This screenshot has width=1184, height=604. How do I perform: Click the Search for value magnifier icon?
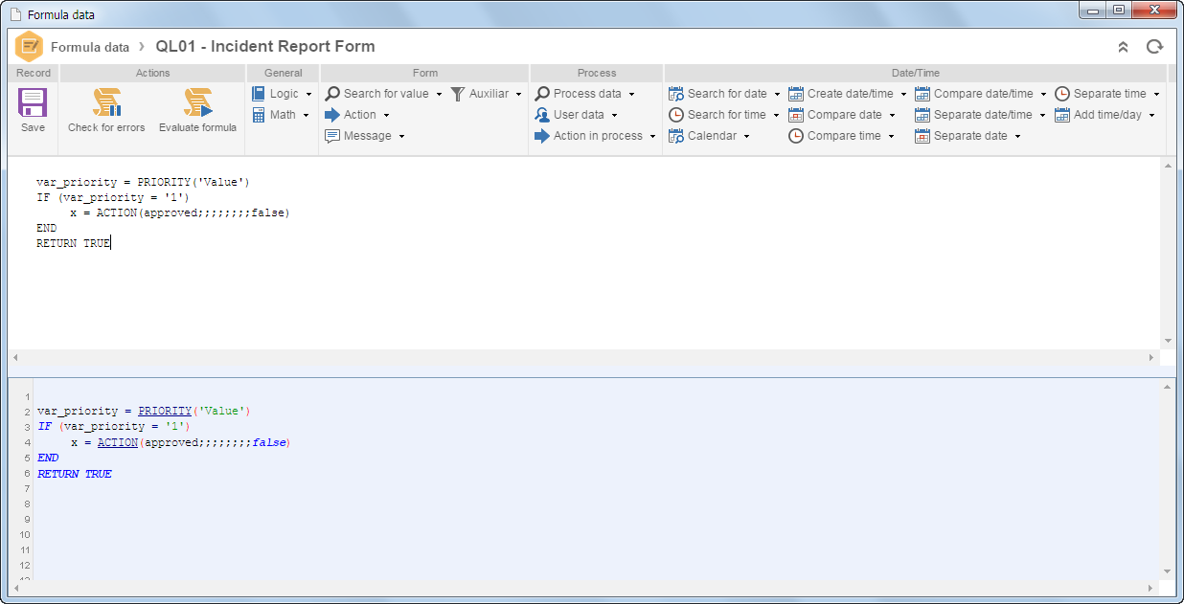(x=332, y=94)
